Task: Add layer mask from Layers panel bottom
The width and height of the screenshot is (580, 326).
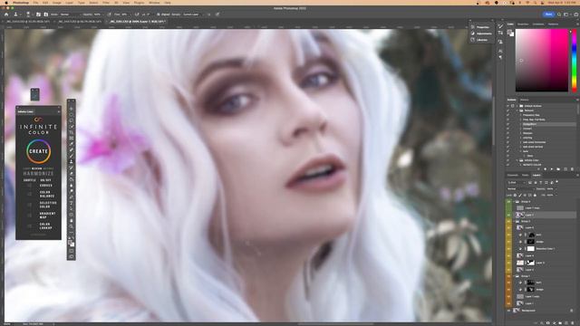Action: pyautogui.click(x=547, y=323)
